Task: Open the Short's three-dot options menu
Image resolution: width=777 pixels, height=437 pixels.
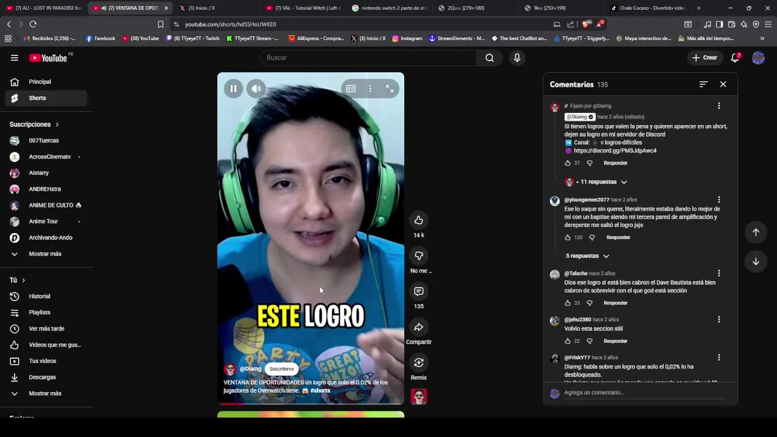Action: pyautogui.click(x=370, y=89)
